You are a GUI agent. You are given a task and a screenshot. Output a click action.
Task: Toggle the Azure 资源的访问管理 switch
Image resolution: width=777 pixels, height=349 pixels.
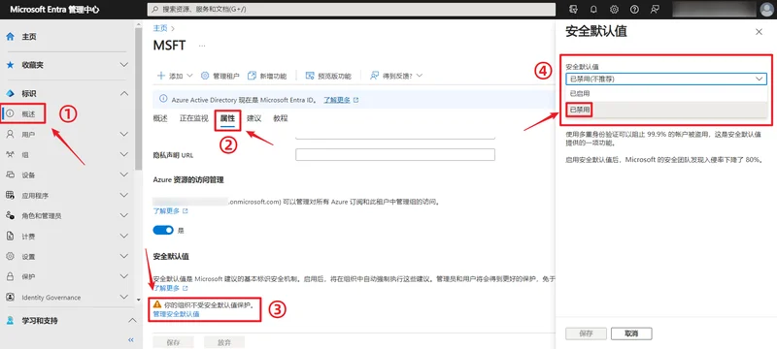click(x=163, y=230)
